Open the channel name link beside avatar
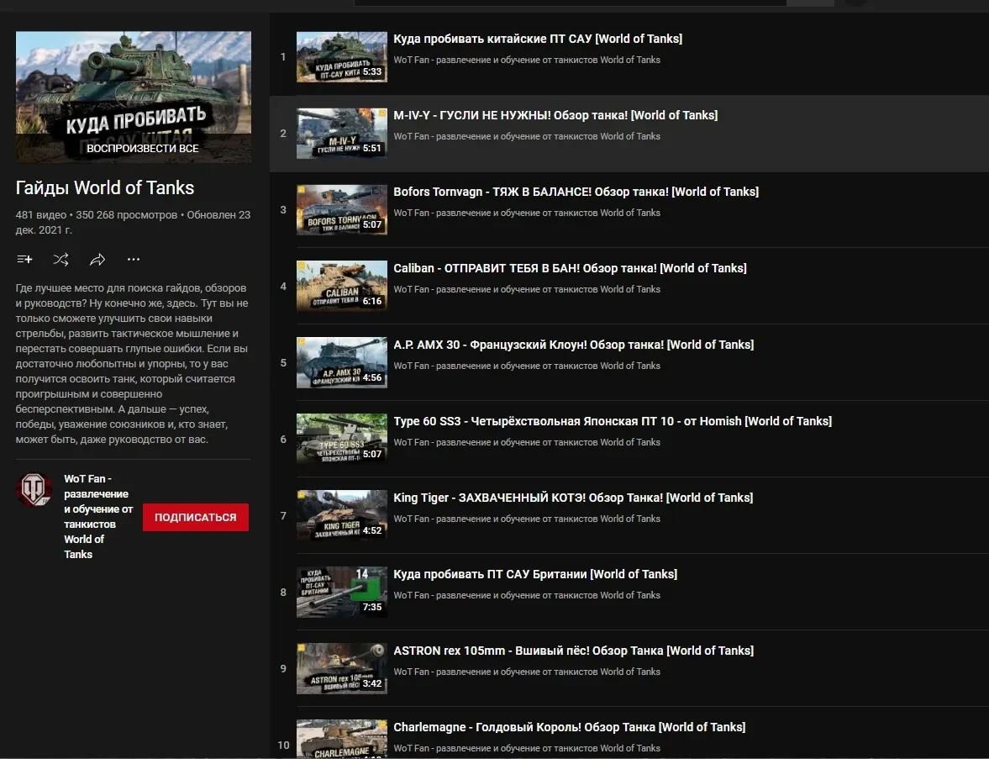 point(97,516)
